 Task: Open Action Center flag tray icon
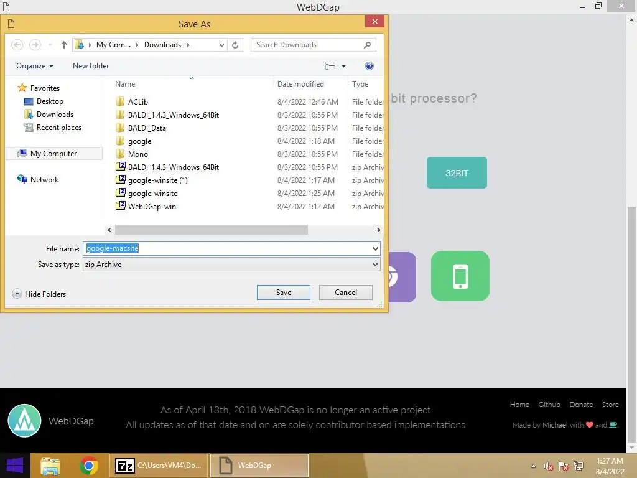coord(564,466)
